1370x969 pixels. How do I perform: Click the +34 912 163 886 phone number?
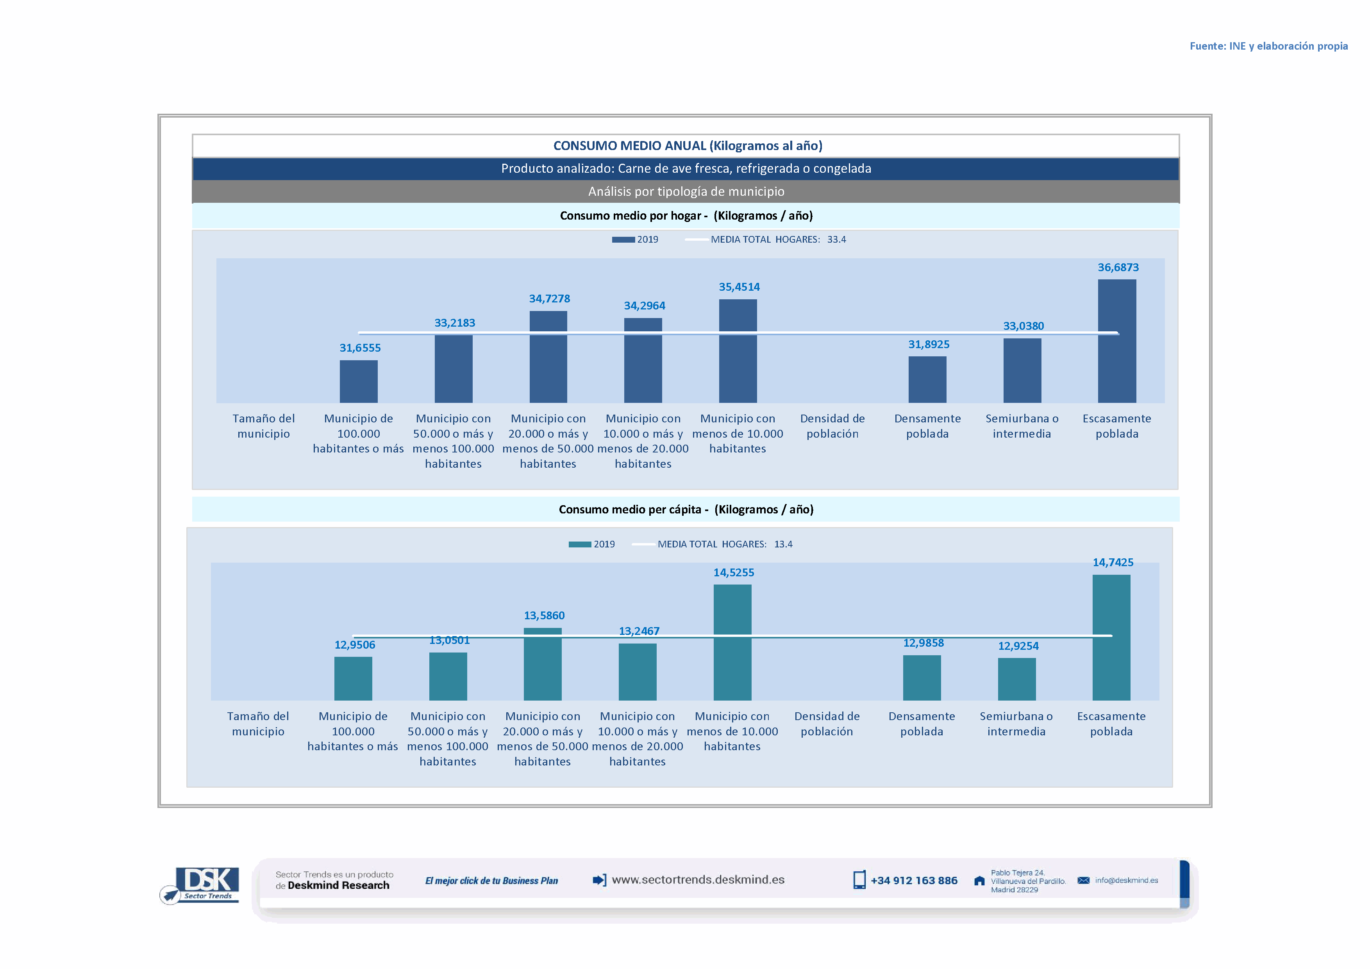[x=914, y=881]
